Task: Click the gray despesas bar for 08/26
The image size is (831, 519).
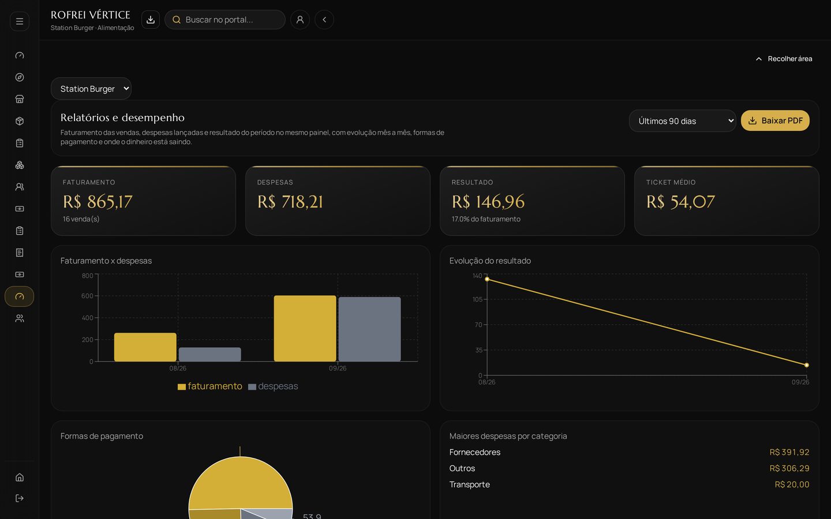Action: 210,355
